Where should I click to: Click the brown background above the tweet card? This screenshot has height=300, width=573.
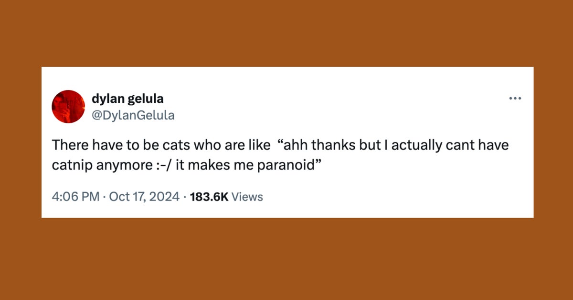pyautogui.click(x=286, y=33)
